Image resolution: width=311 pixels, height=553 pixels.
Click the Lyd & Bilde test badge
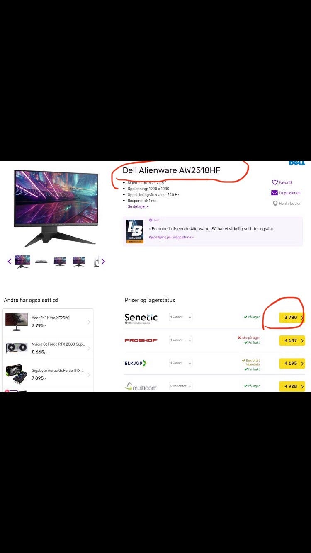(135, 231)
